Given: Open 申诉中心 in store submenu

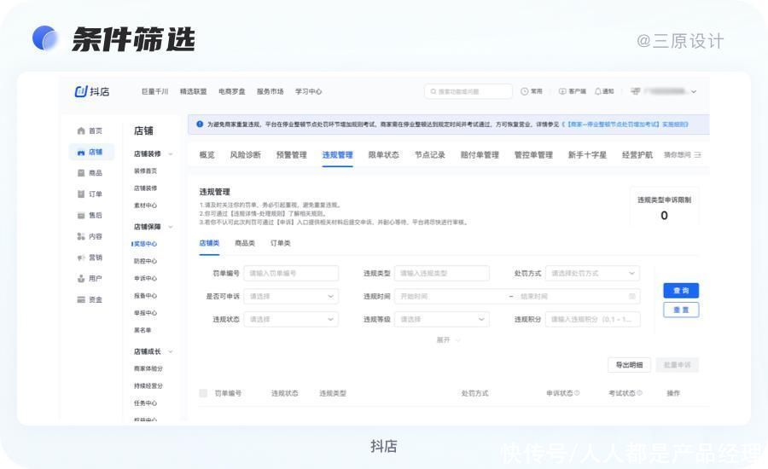Looking at the screenshot, I should coord(145,278).
